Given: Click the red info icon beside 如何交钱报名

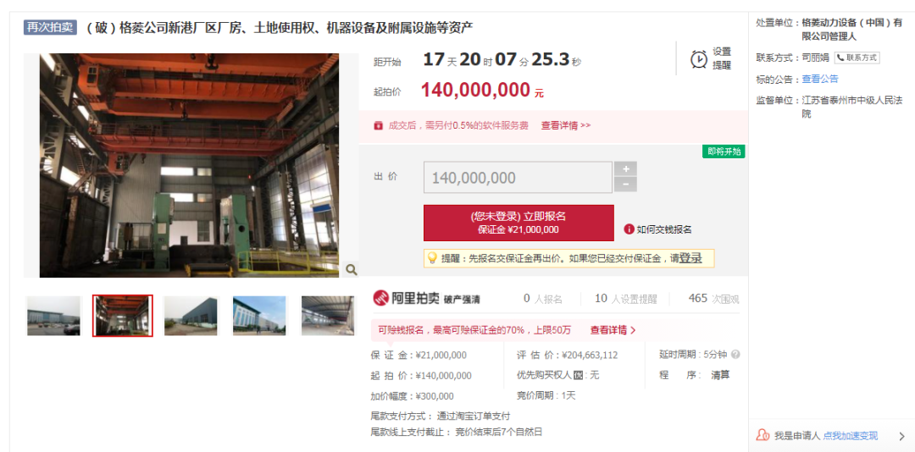Looking at the screenshot, I should click(x=629, y=229).
